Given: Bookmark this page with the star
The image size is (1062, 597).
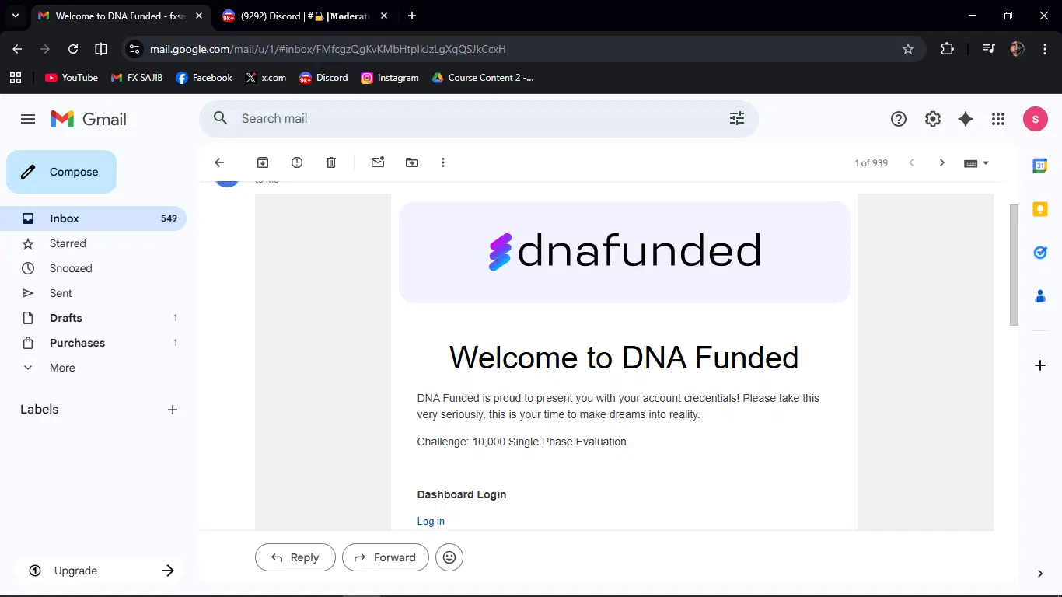Looking at the screenshot, I should tap(908, 49).
